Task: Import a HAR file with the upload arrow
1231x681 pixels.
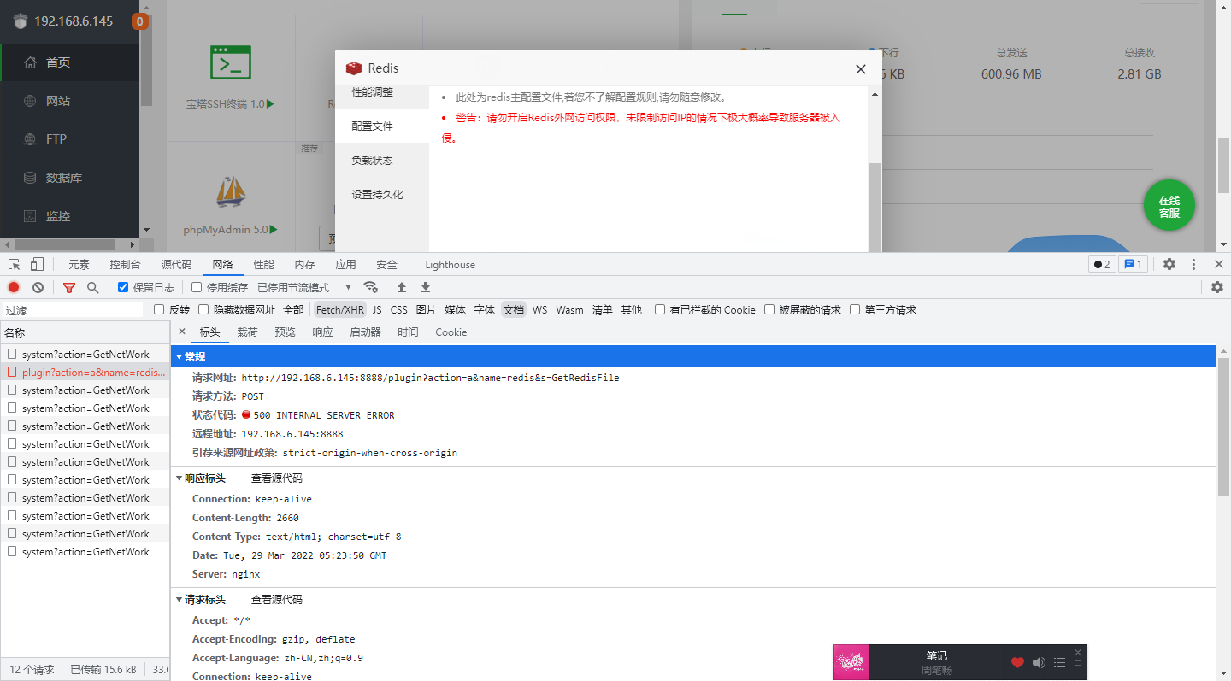Action: coord(402,287)
